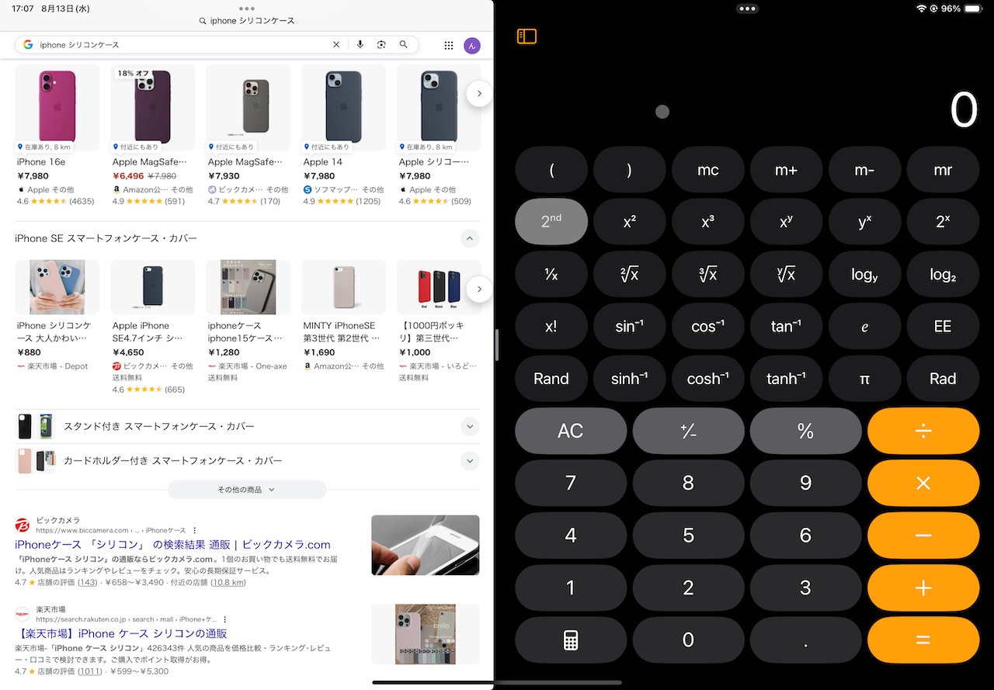Tap the x squared key
This screenshot has height=690, width=994.
[x=630, y=222]
